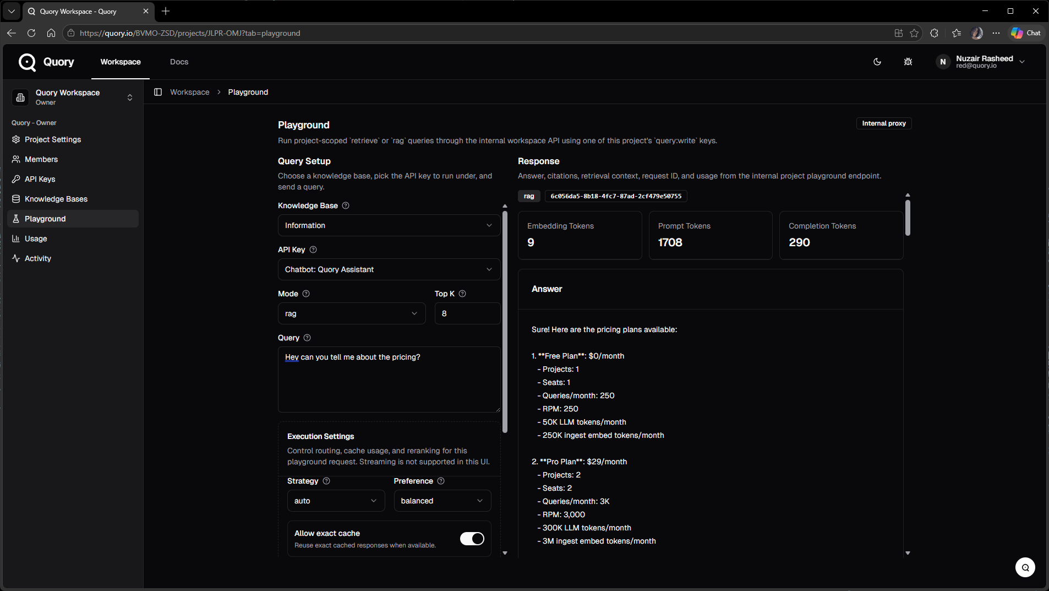Click the Answer heading
Image resolution: width=1049 pixels, height=591 pixels.
point(547,289)
